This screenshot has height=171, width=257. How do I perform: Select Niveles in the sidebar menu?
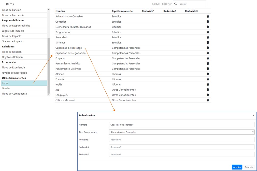[6, 89]
